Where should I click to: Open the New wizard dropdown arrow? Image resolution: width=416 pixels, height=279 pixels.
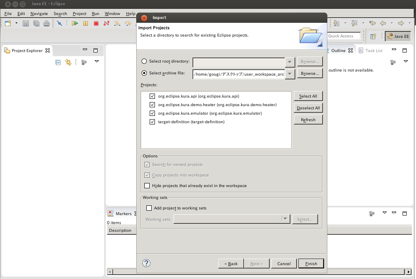16,23
